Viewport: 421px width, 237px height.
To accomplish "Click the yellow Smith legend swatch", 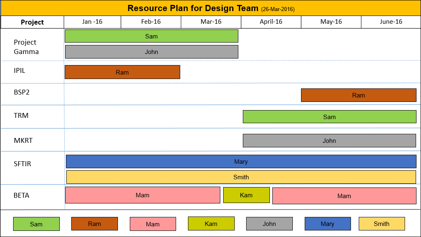I will [382, 224].
